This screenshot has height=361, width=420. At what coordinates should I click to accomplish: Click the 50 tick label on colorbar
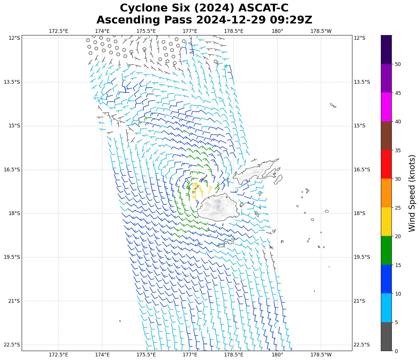click(x=397, y=64)
